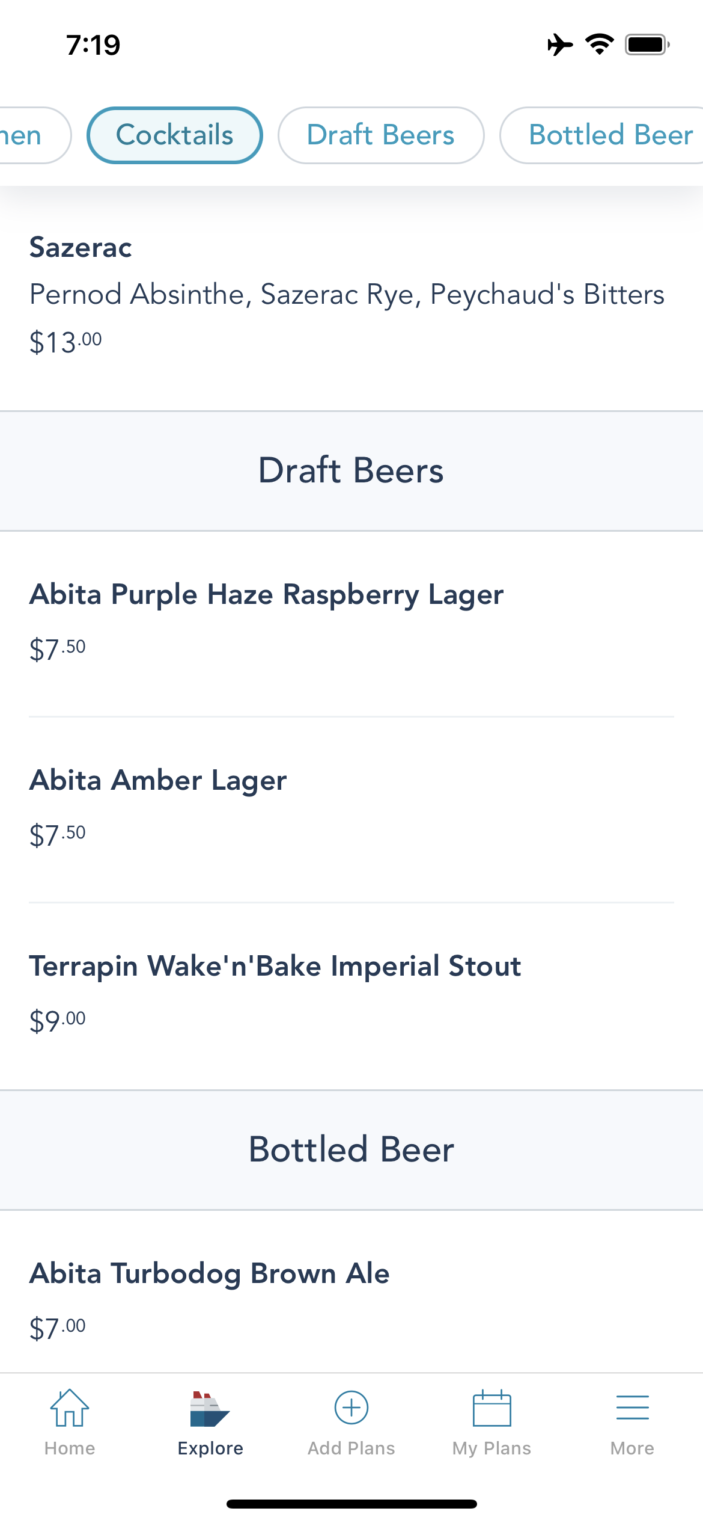Tap the Draft Beers section header

[x=351, y=470]
